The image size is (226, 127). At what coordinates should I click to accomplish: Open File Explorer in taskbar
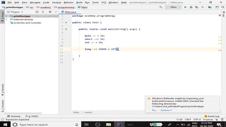pyautogui.click(x=108, y=125)
